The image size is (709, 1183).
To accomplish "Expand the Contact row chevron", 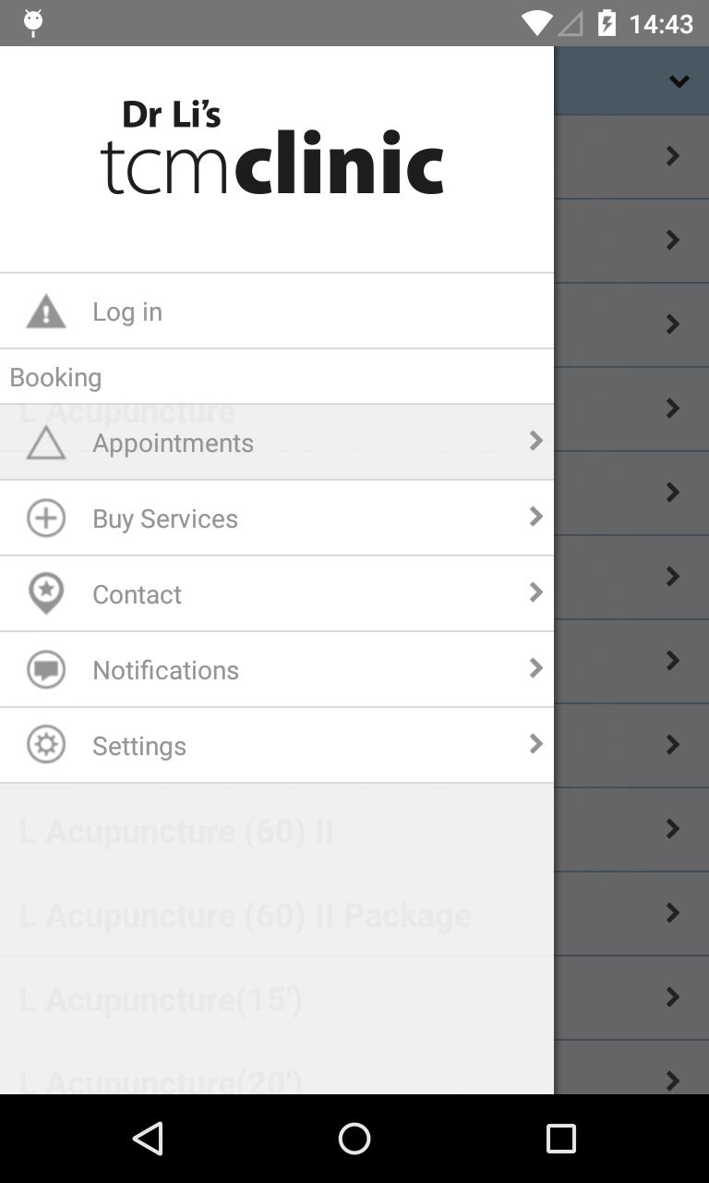I will [535, 592].
